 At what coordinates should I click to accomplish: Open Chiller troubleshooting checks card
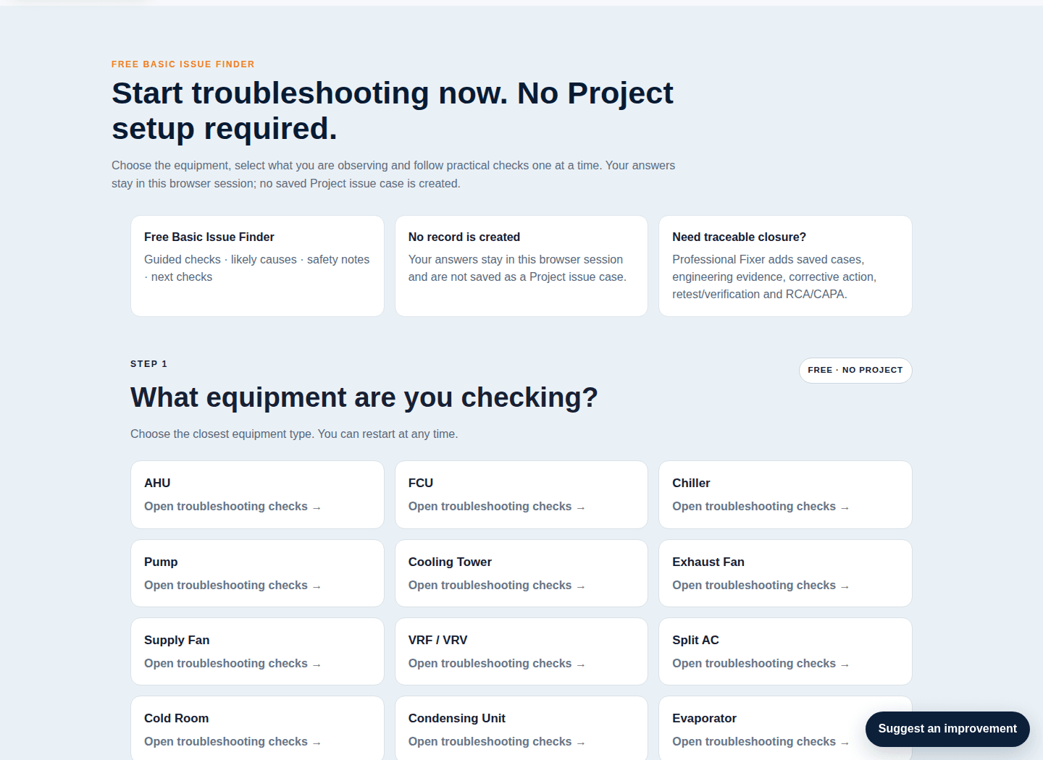coord(785,494)
